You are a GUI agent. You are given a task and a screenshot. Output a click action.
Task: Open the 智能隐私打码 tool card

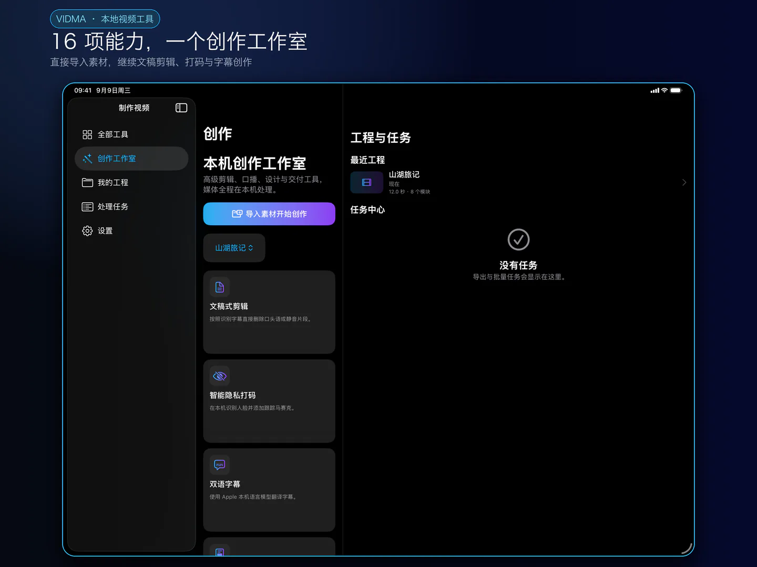[x=269, y=401]
